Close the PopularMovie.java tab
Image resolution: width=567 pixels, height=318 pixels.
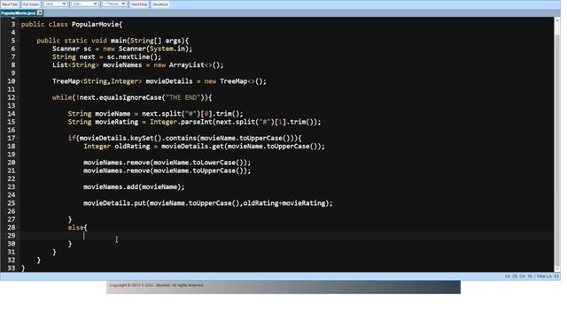click(40, 13)
